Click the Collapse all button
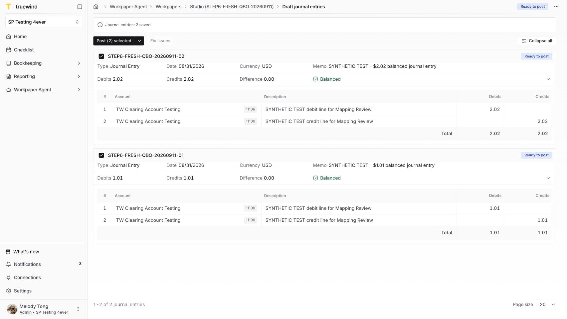 [x=537, y=41]
